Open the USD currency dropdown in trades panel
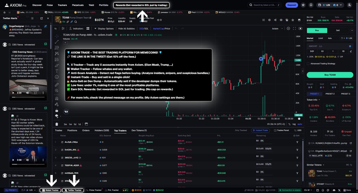 click(x=298, y=130)
